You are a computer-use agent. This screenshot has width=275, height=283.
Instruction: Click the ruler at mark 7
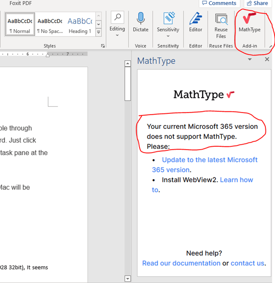(x=67, y=54)
